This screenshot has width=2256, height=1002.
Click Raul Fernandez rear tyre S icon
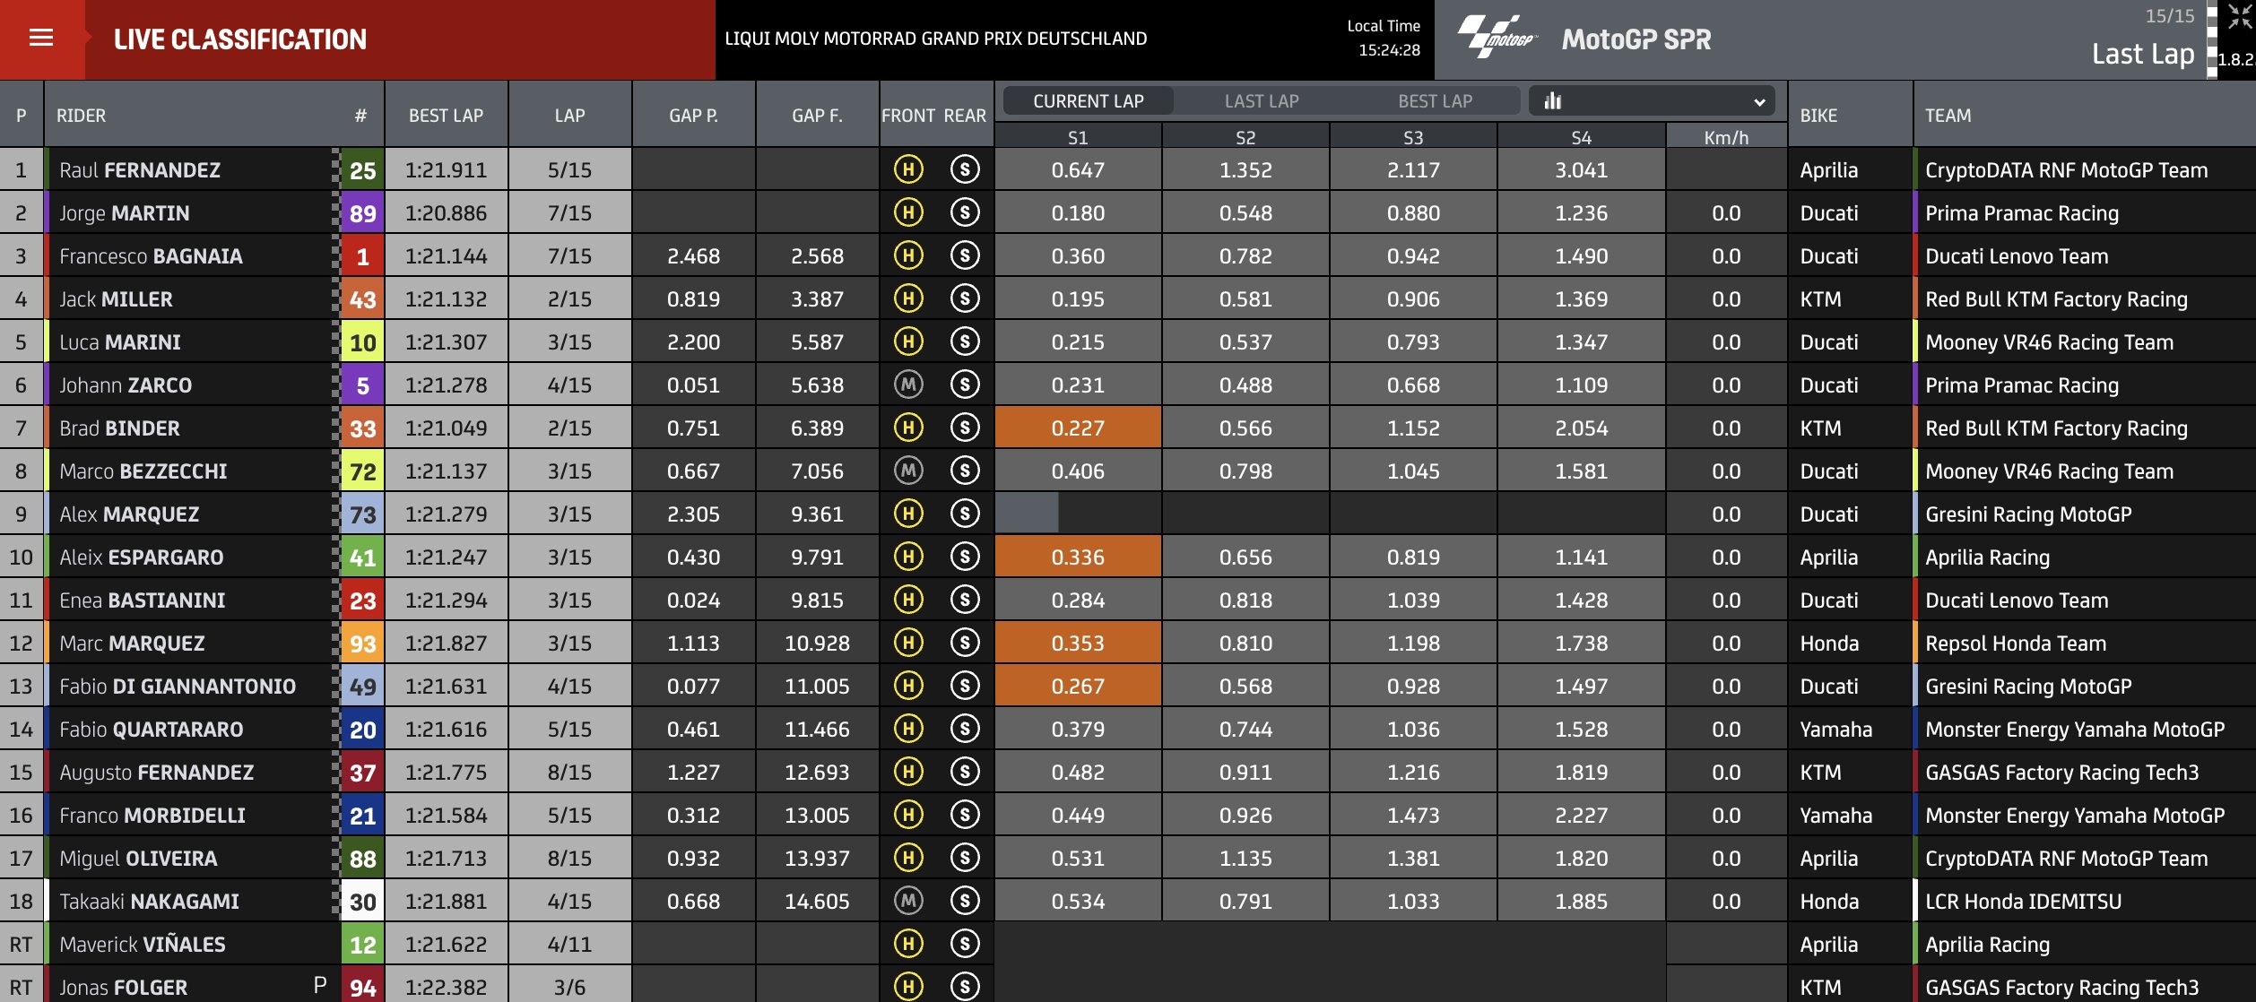pos(965,169)
